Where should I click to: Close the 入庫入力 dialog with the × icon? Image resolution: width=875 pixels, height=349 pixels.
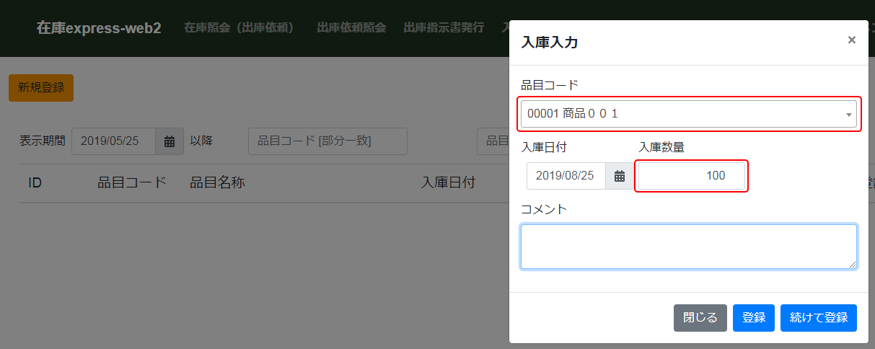(852, 40)
